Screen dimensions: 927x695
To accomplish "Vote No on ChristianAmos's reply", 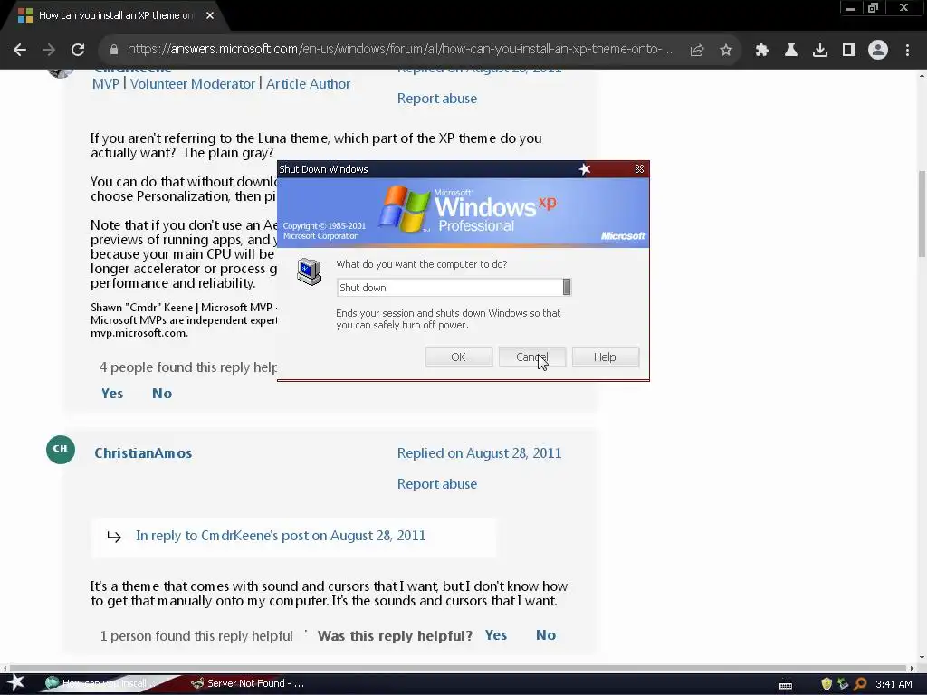I will tap(546, 635).
